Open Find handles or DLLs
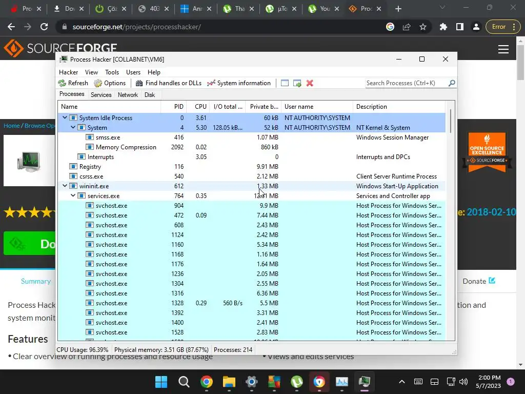This screenshot has width=525, height=394. (x=168, y=83)
